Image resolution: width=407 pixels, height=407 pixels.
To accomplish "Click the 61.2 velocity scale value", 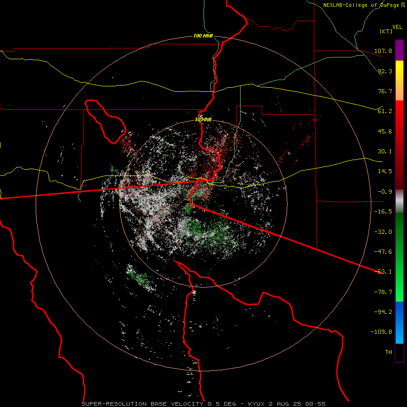I will (385, 111).
